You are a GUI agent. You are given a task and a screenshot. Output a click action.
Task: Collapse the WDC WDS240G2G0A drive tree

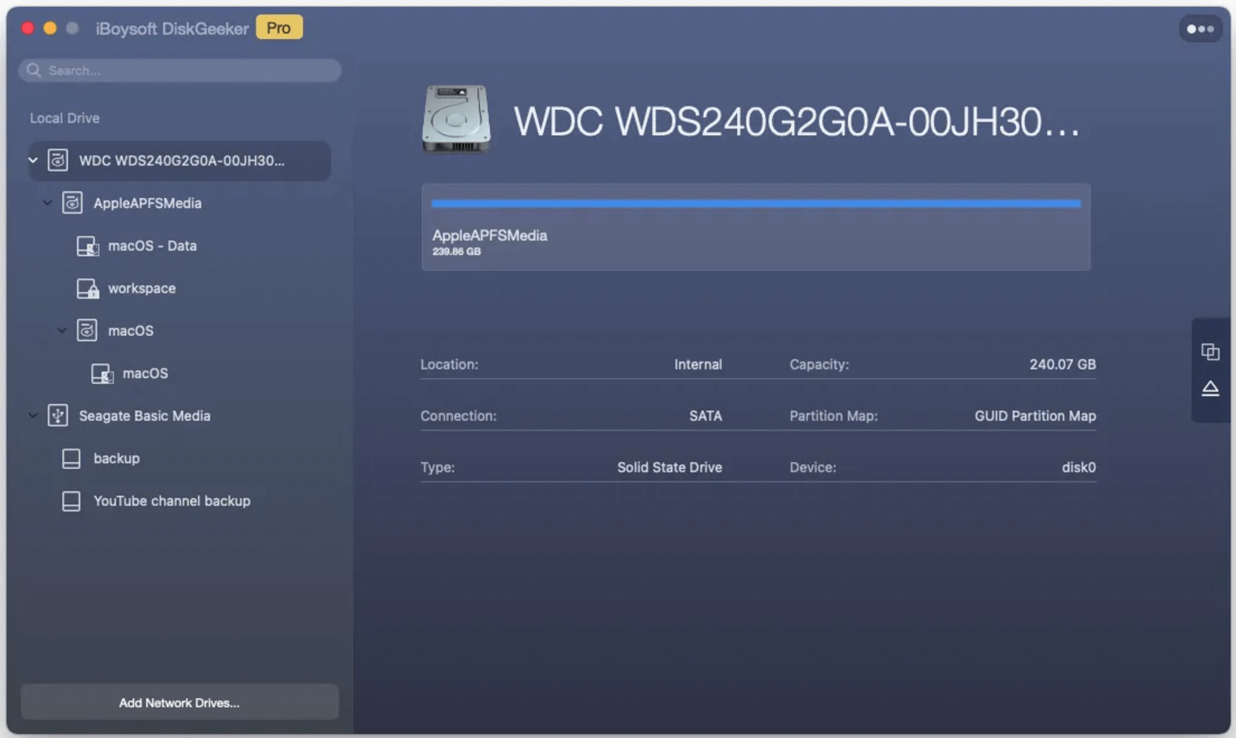click(x=33, y=160)
